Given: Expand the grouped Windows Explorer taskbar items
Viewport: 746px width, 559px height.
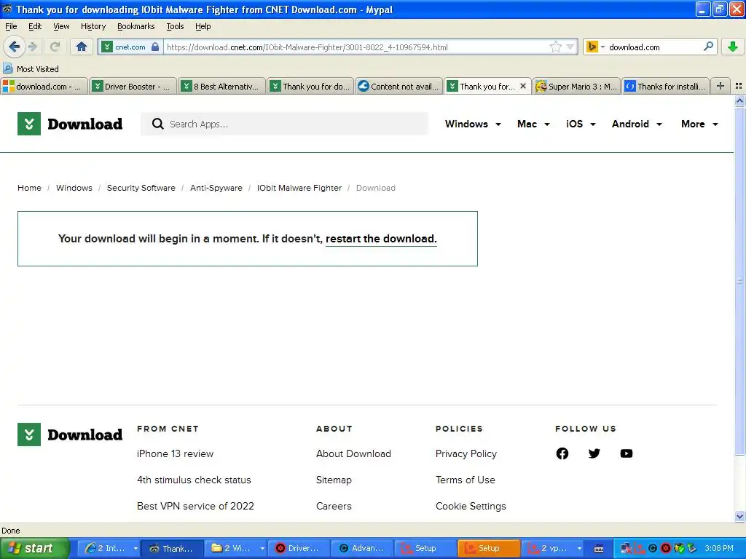Looking at the screenshot, I should [262, 548].
